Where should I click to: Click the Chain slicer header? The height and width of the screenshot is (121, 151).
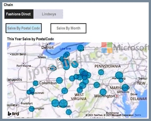[x=8, y=5]
